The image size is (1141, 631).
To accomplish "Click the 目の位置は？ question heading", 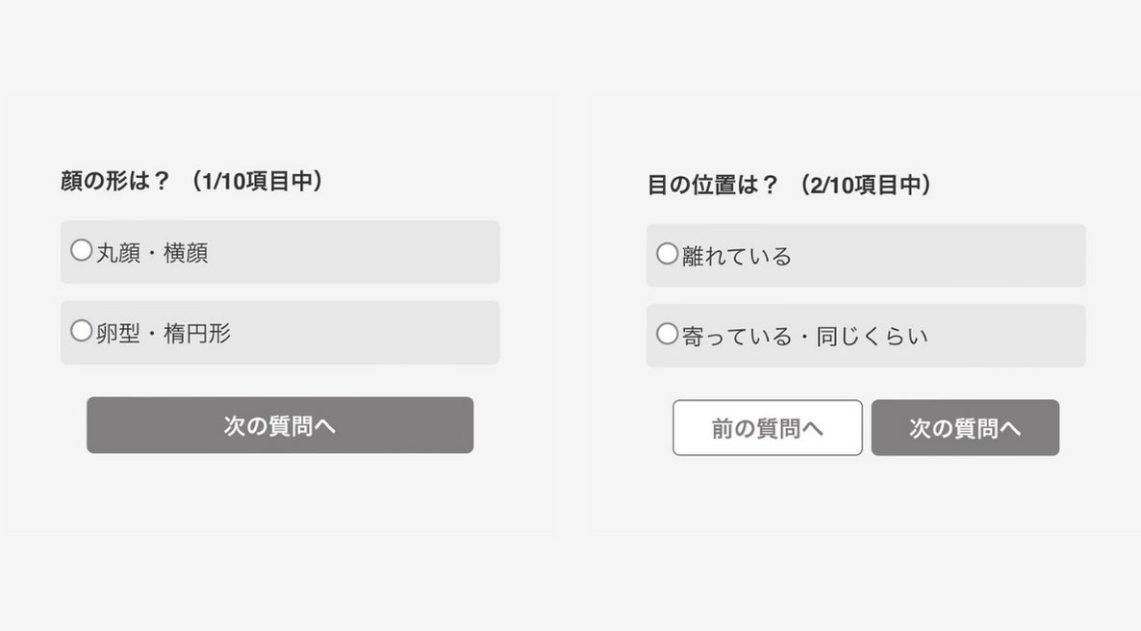I will 713,185.
